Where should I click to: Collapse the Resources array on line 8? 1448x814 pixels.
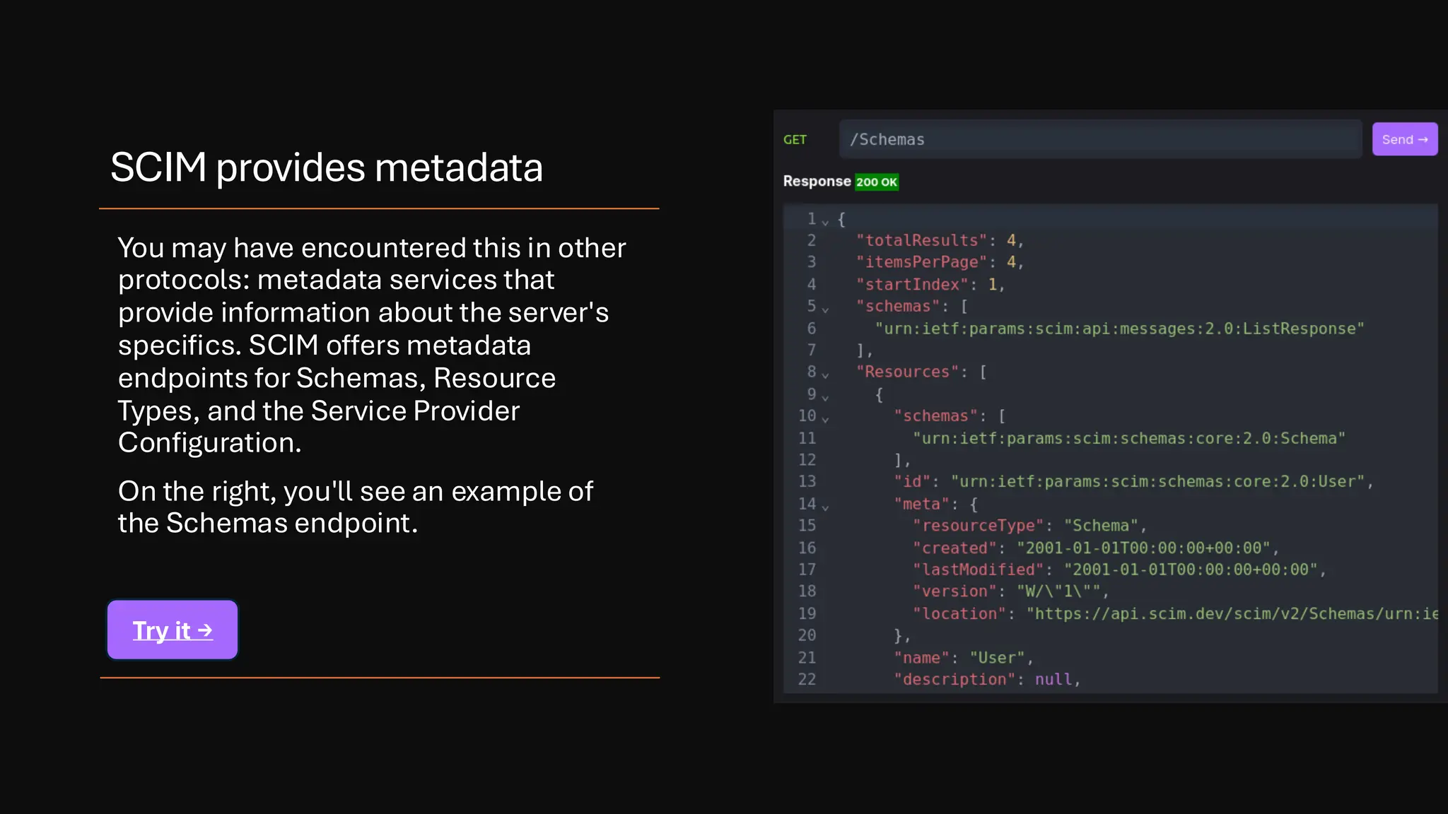pos(825,374)
